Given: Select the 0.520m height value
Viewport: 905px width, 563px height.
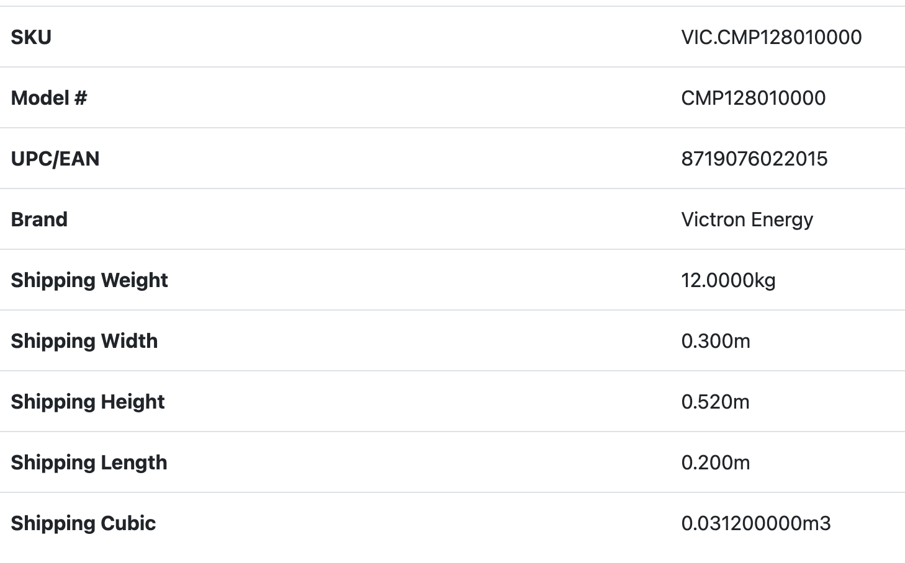Looking at the screenshot, I should click(x=715, y=402).
